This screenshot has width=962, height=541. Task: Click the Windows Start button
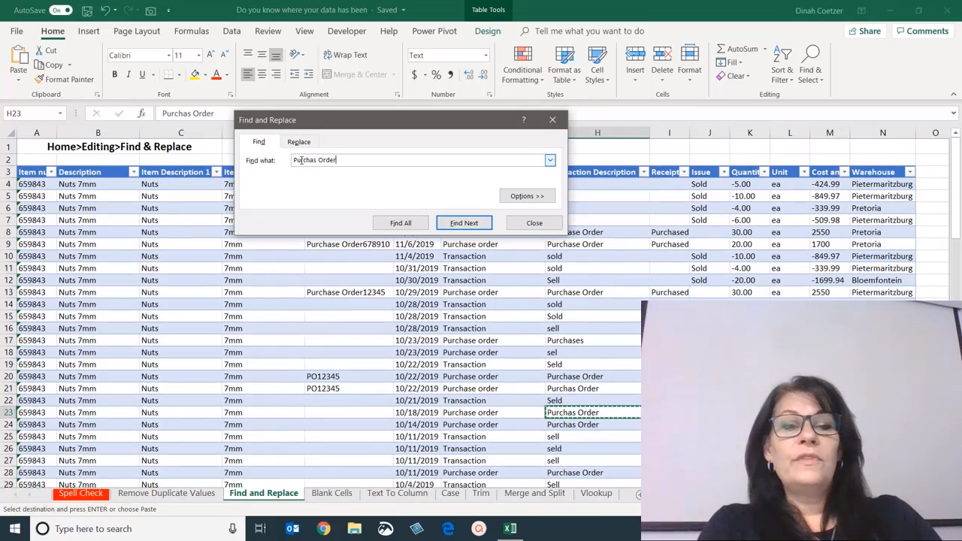14,529
